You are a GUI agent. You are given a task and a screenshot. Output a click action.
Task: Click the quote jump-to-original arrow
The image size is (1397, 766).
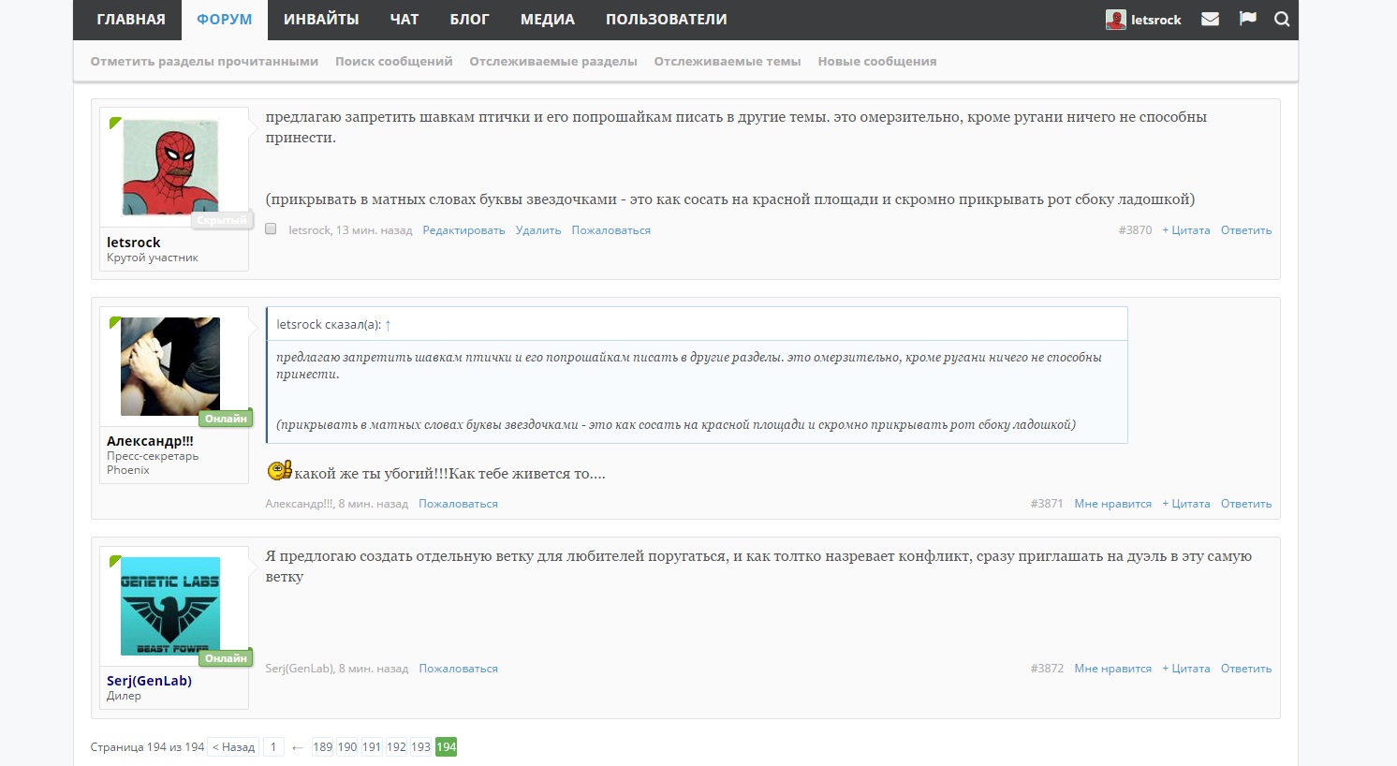(x=388, y=325)
